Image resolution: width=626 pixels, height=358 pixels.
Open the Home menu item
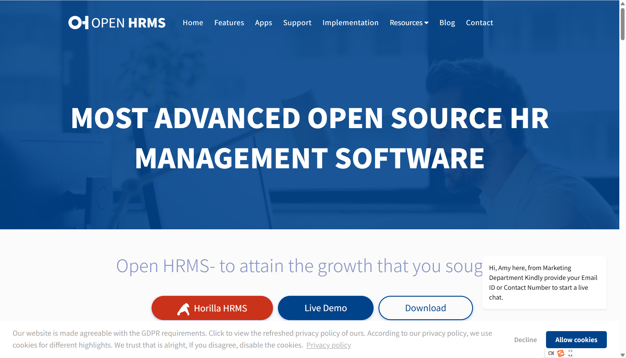(193, 23)
